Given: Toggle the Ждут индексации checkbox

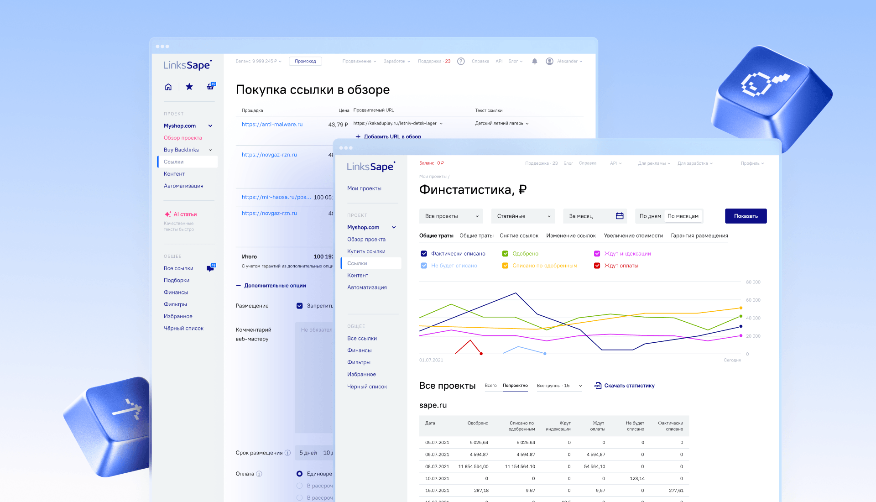Looking at the screenshot, I should click(597, 254).
